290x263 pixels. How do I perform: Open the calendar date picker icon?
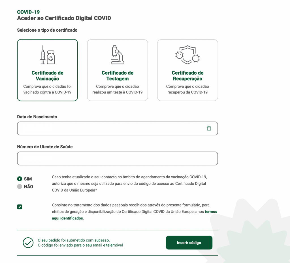pos(209,129)
